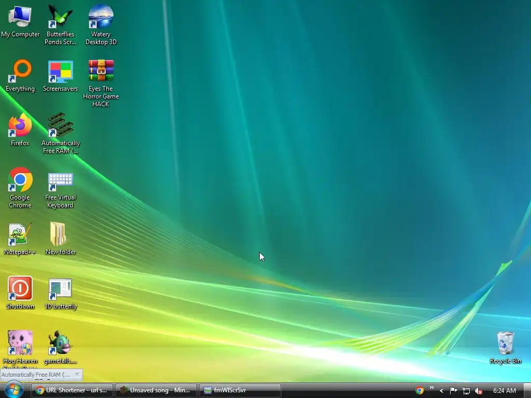Click the Shutdown desktop shortcut
This screenshot has width=531, height=398.
pos(20,293)
